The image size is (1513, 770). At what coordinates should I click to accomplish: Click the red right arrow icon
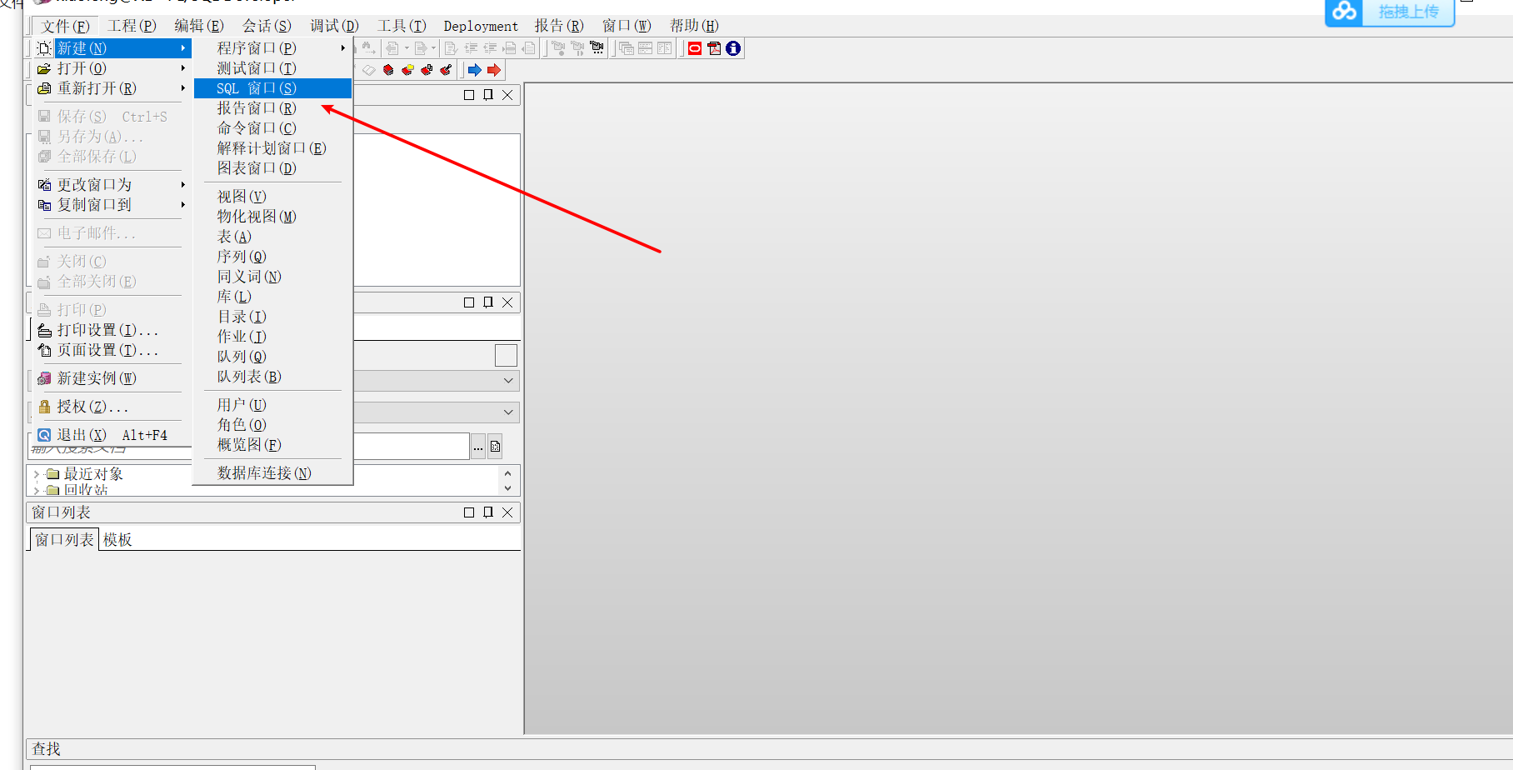point(494,70)
